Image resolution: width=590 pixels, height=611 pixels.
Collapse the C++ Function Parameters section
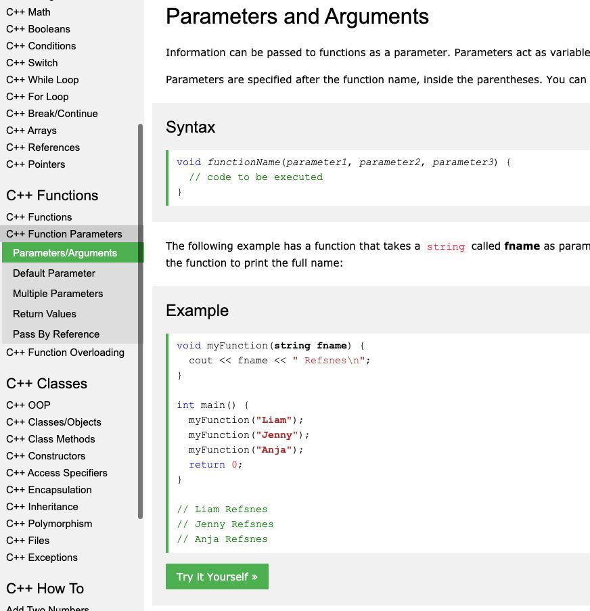[x=64, y=234]
